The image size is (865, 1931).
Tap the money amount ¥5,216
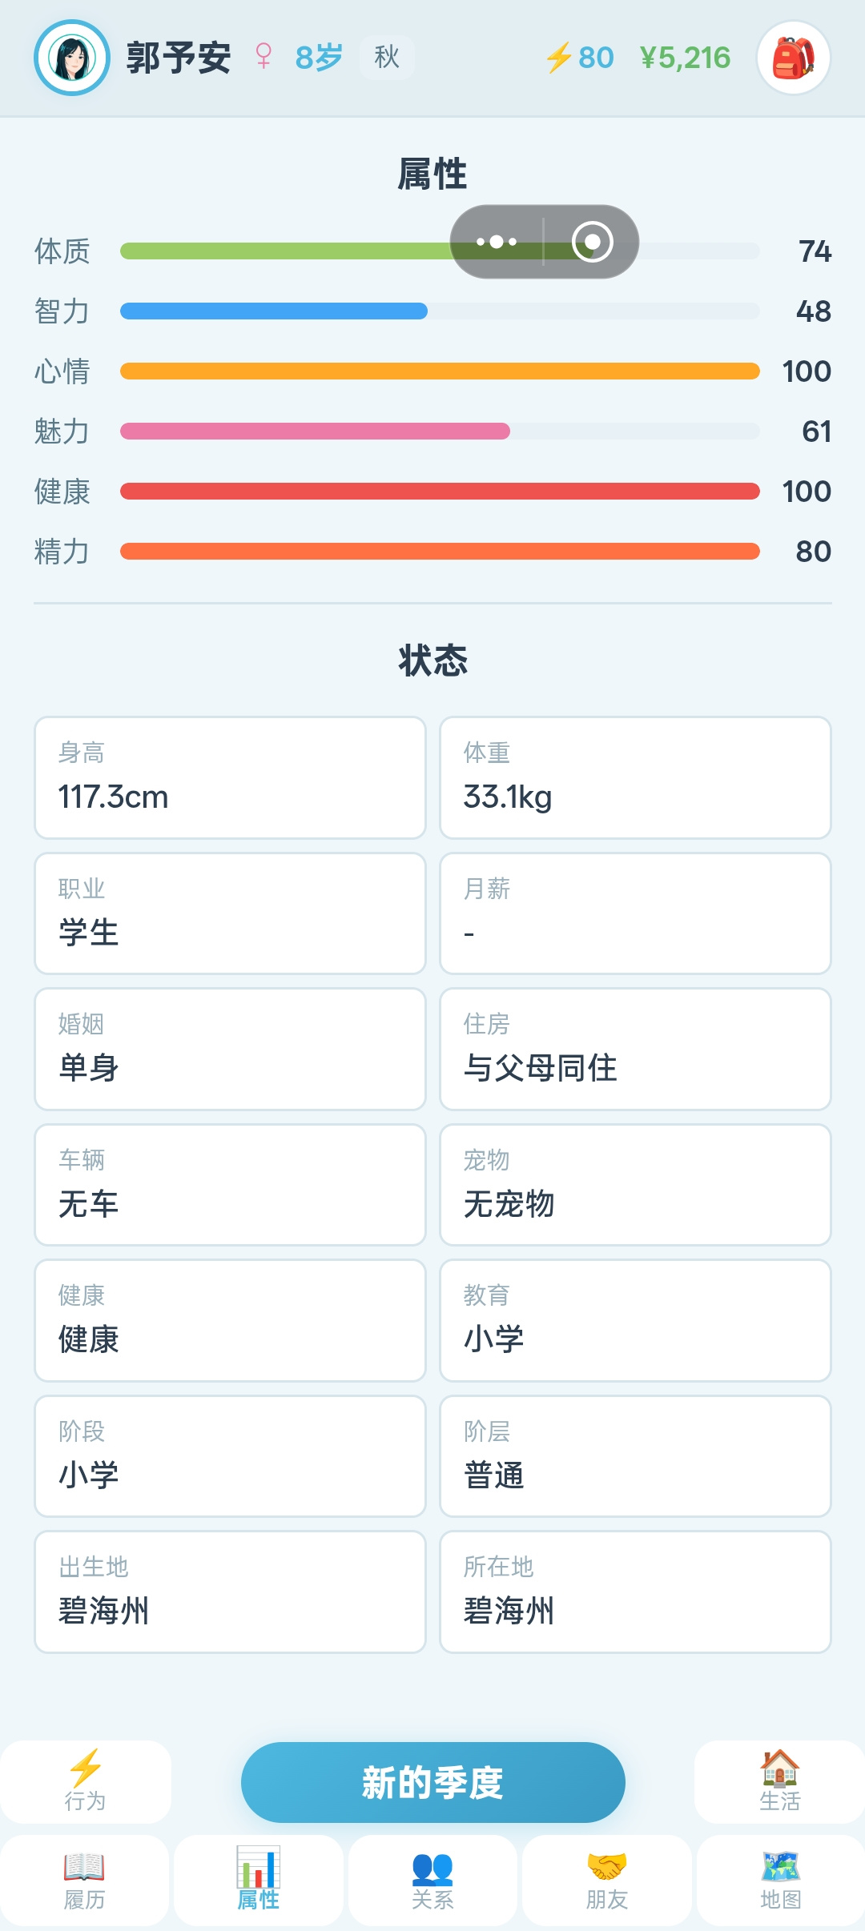tap(685, 58)
